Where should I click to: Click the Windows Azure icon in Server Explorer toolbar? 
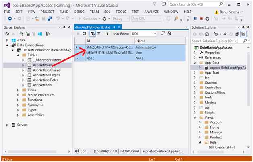click(x=40, y=34)
